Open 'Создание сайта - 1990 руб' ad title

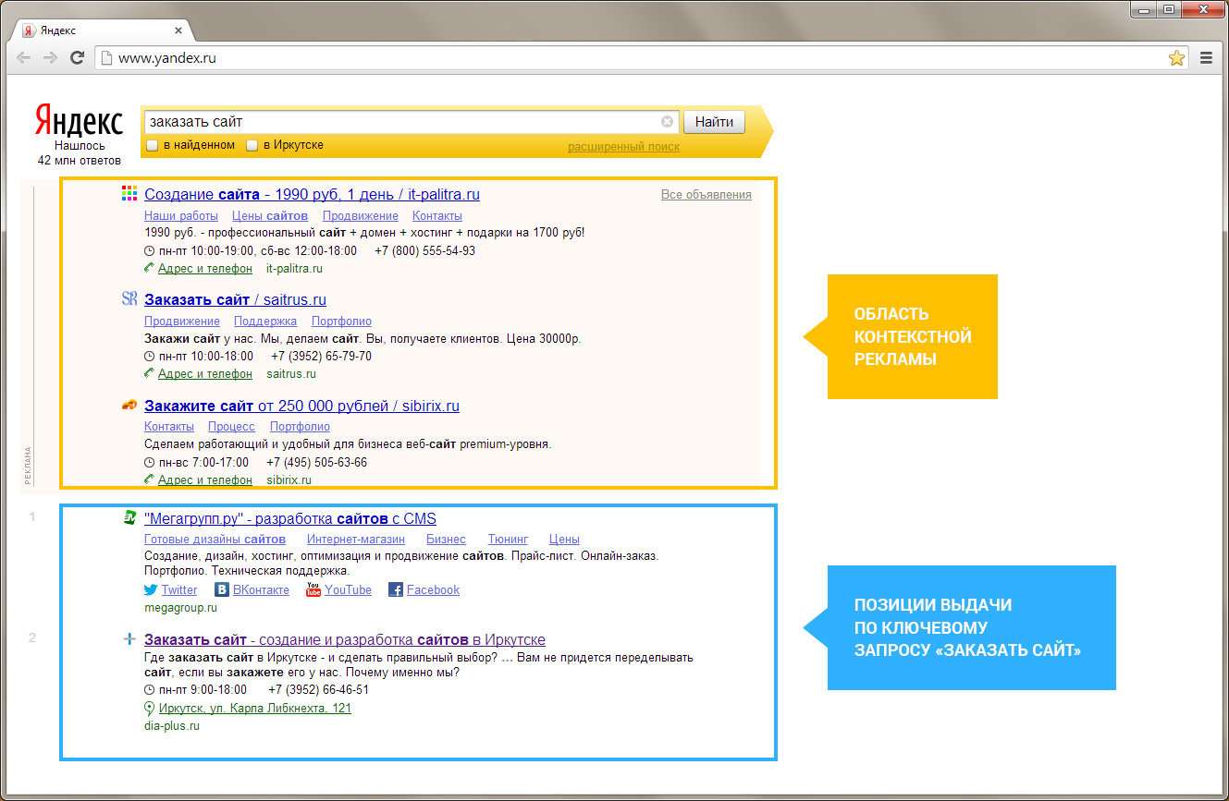point(313,194)
